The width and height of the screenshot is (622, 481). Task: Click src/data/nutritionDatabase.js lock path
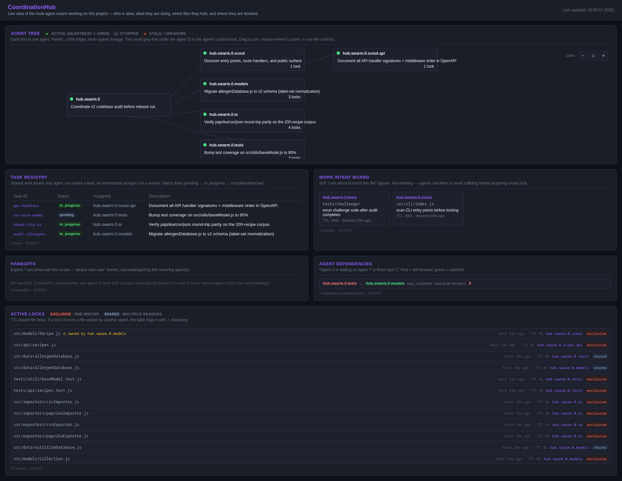(47, 447)
